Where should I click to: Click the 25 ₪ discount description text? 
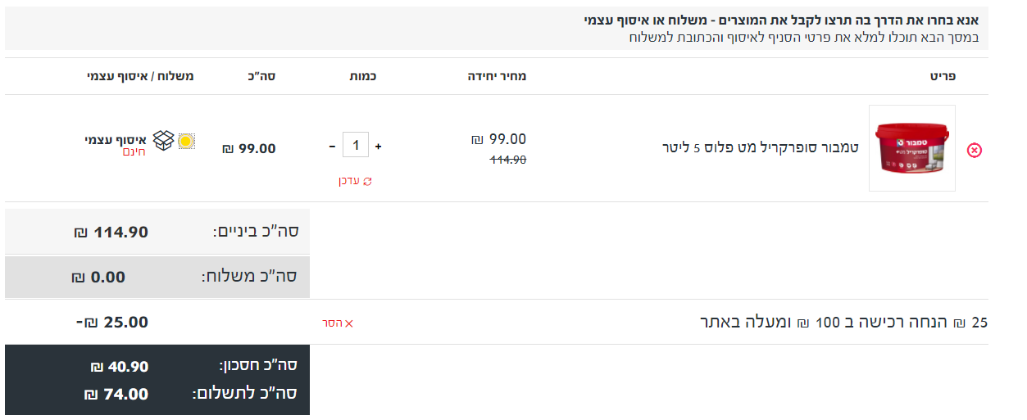[x=843, y=323]
